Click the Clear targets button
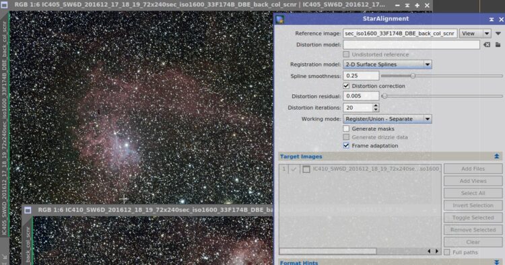 coord(473,242)
